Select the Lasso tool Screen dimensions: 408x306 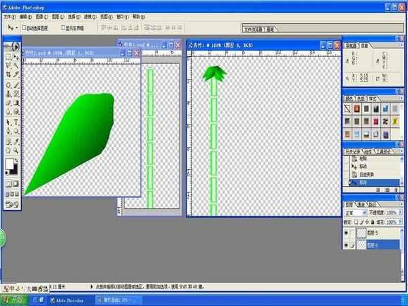8,66
